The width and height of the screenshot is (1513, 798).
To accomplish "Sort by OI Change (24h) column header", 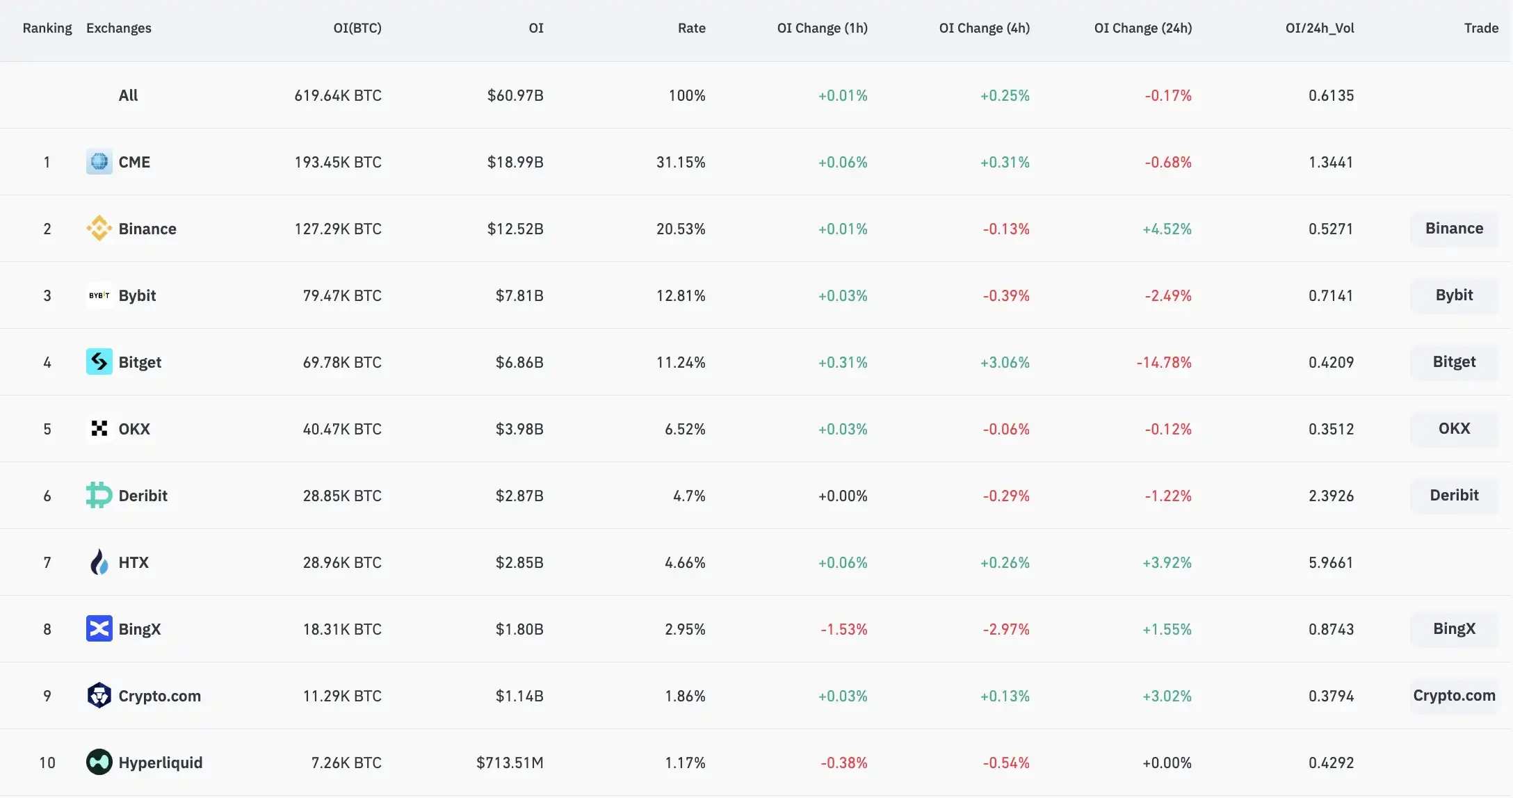I will pyautogui.click(x=1142, y=28).
